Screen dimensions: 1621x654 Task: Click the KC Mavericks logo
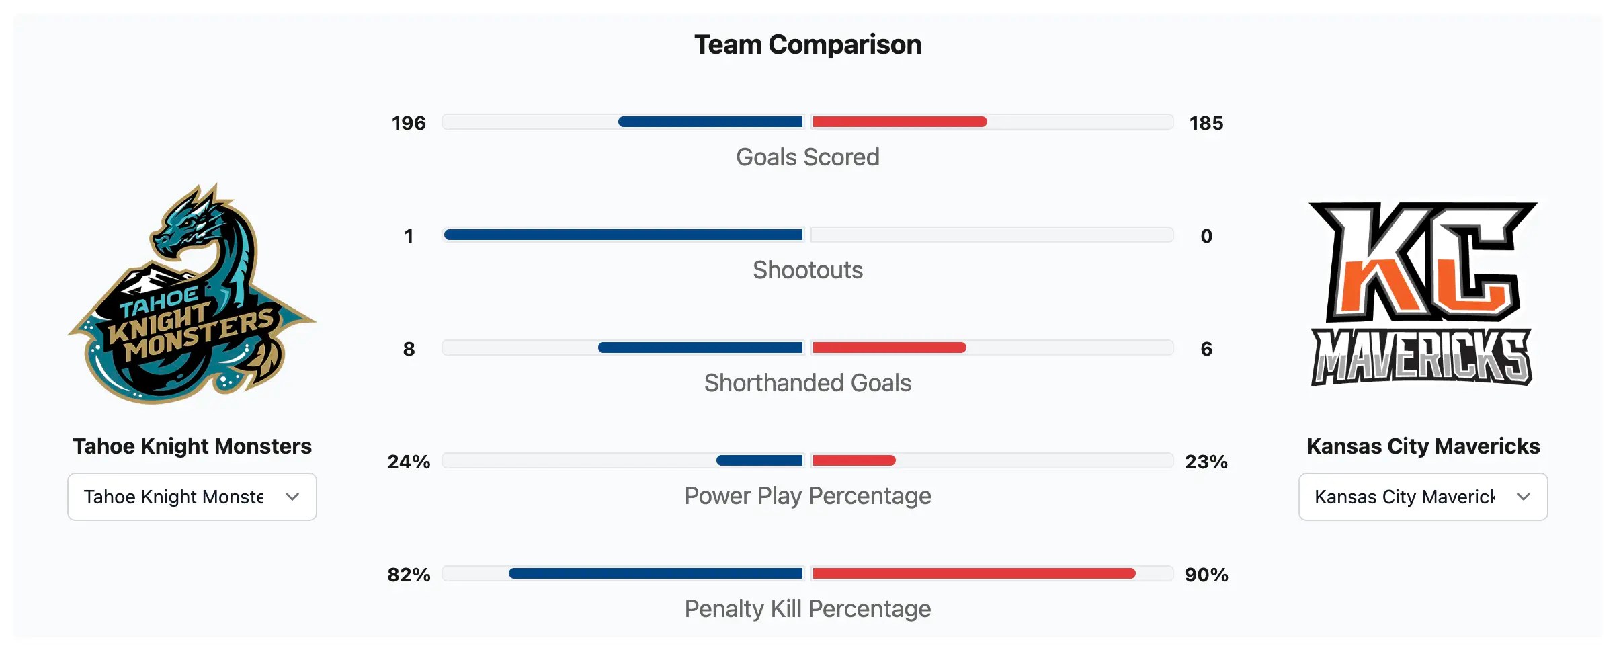click(1422, 294)
